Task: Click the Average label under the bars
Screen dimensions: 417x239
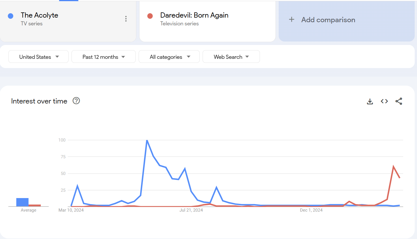Action: (x=29, y=210)
